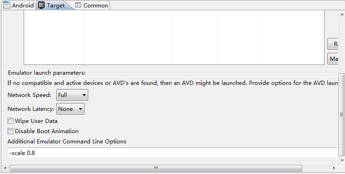Click the partially visible R... button
This screenshot has width=345, height=174.
click(x=332, y=44)
